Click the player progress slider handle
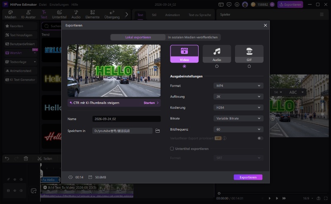The image size is (331, 204). (x=219, y=193)
